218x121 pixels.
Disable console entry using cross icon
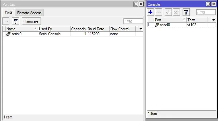176,12
